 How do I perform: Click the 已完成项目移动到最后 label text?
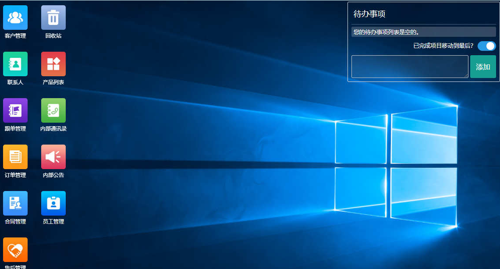(x=443, y=46)
